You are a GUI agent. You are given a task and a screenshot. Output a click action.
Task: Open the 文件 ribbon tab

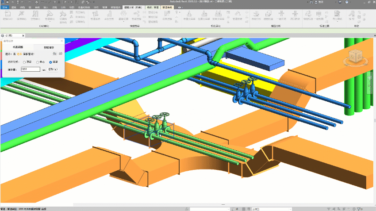[4, 8]
